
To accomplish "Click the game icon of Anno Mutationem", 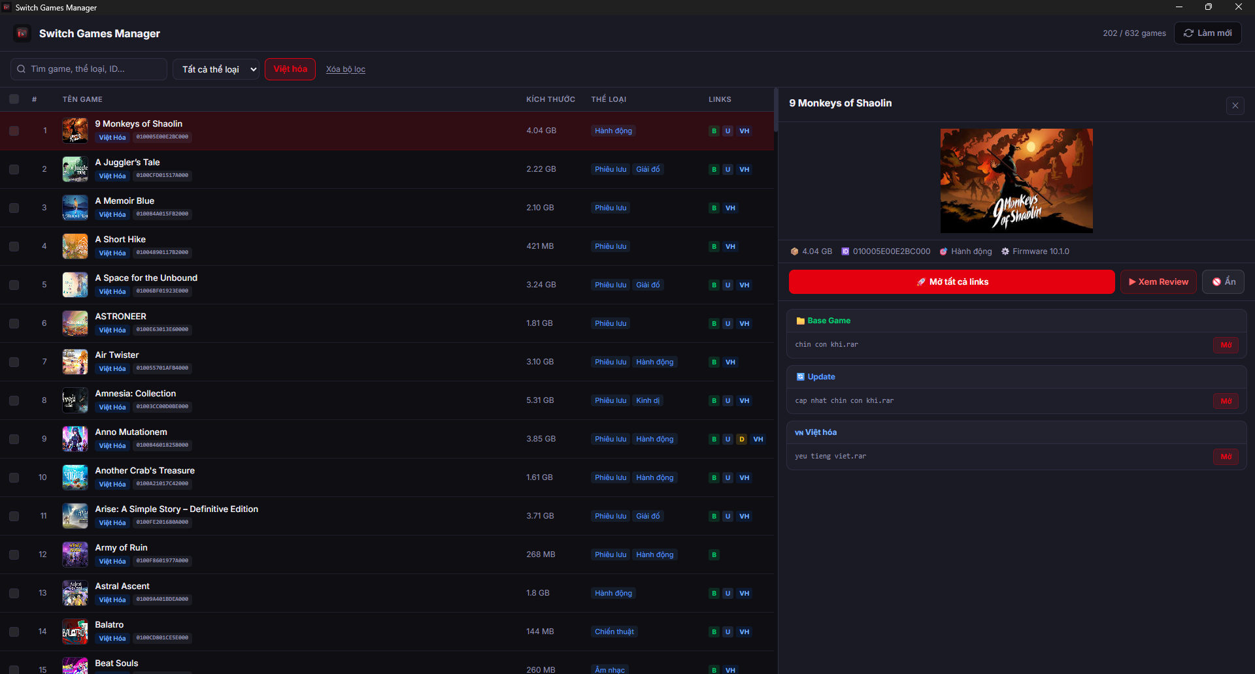I will pyautogui.click(x=75, y=439).
